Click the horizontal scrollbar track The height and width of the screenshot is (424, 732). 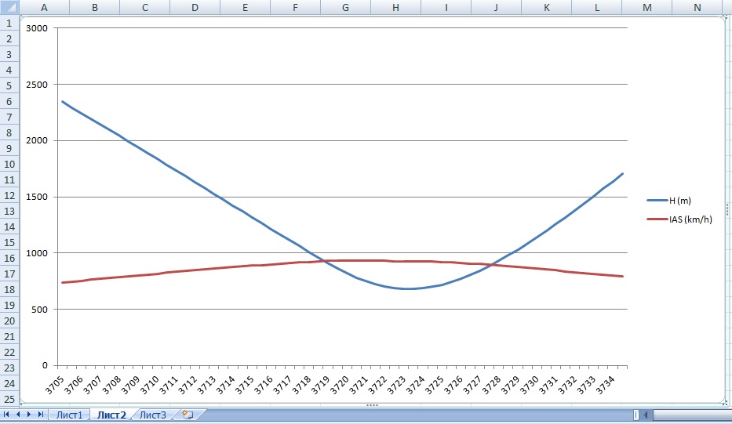[692, 415]
